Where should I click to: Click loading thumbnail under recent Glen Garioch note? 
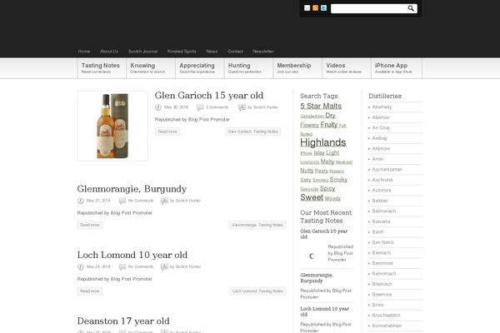[312, 256]
